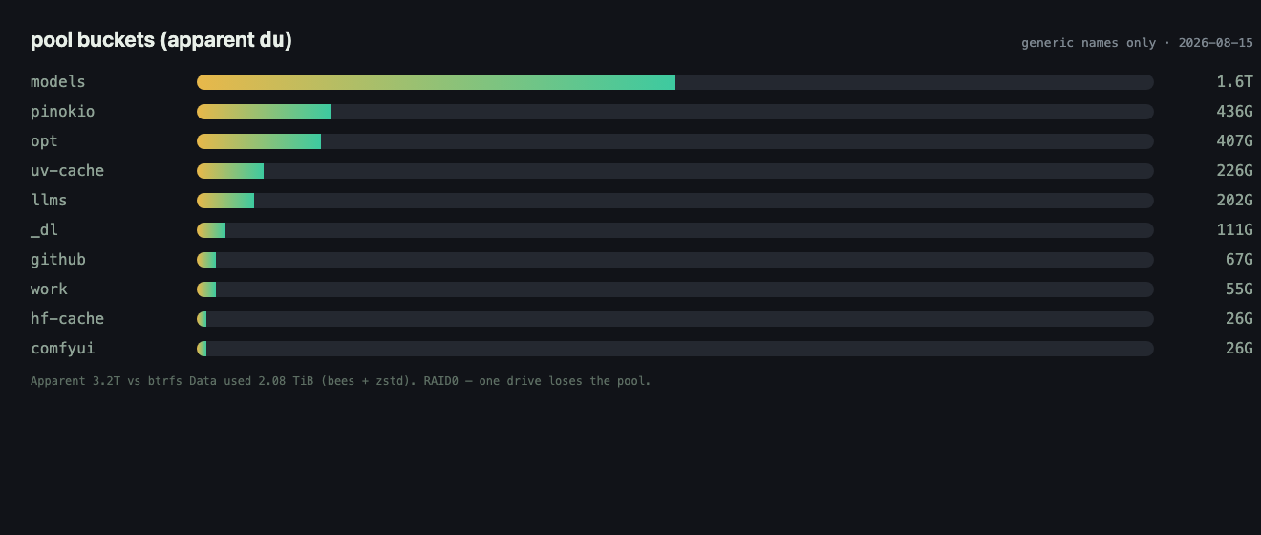This screenshot has height=535, width=1261.
Task: Click the '111G' size value
Action: (1234, 230)
